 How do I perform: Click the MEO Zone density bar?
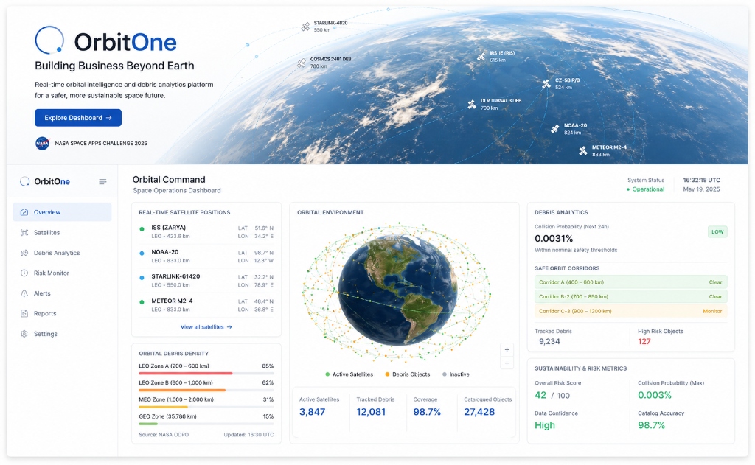(206, 407)
